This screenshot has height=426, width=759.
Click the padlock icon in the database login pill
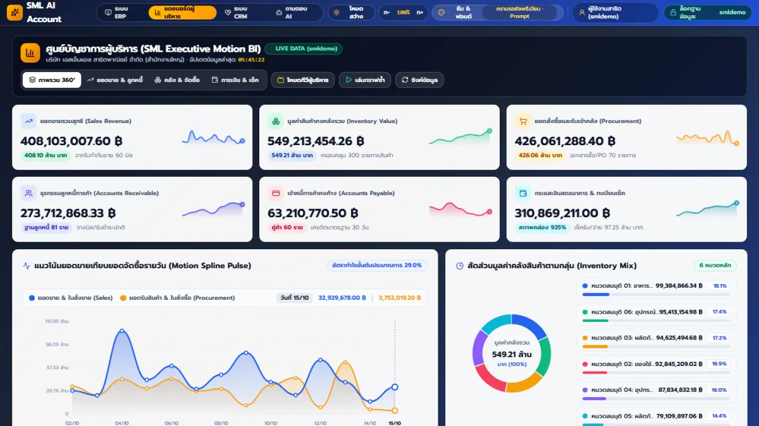(672, 12)
